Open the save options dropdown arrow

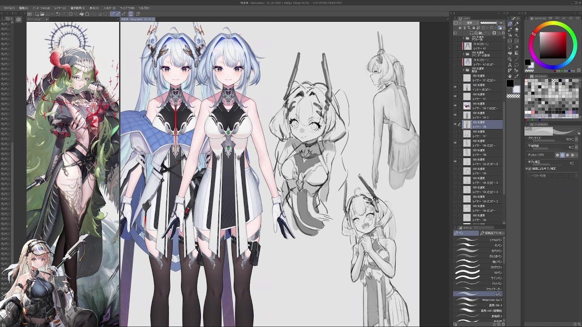click(52, 14)
